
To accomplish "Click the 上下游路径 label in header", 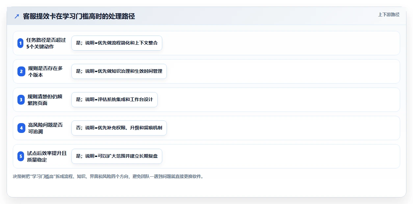I will pos(389,14).
